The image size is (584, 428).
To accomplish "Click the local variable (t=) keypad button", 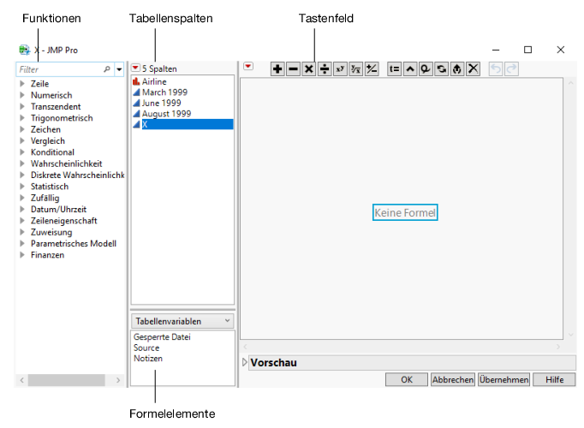I will (395, 69).
